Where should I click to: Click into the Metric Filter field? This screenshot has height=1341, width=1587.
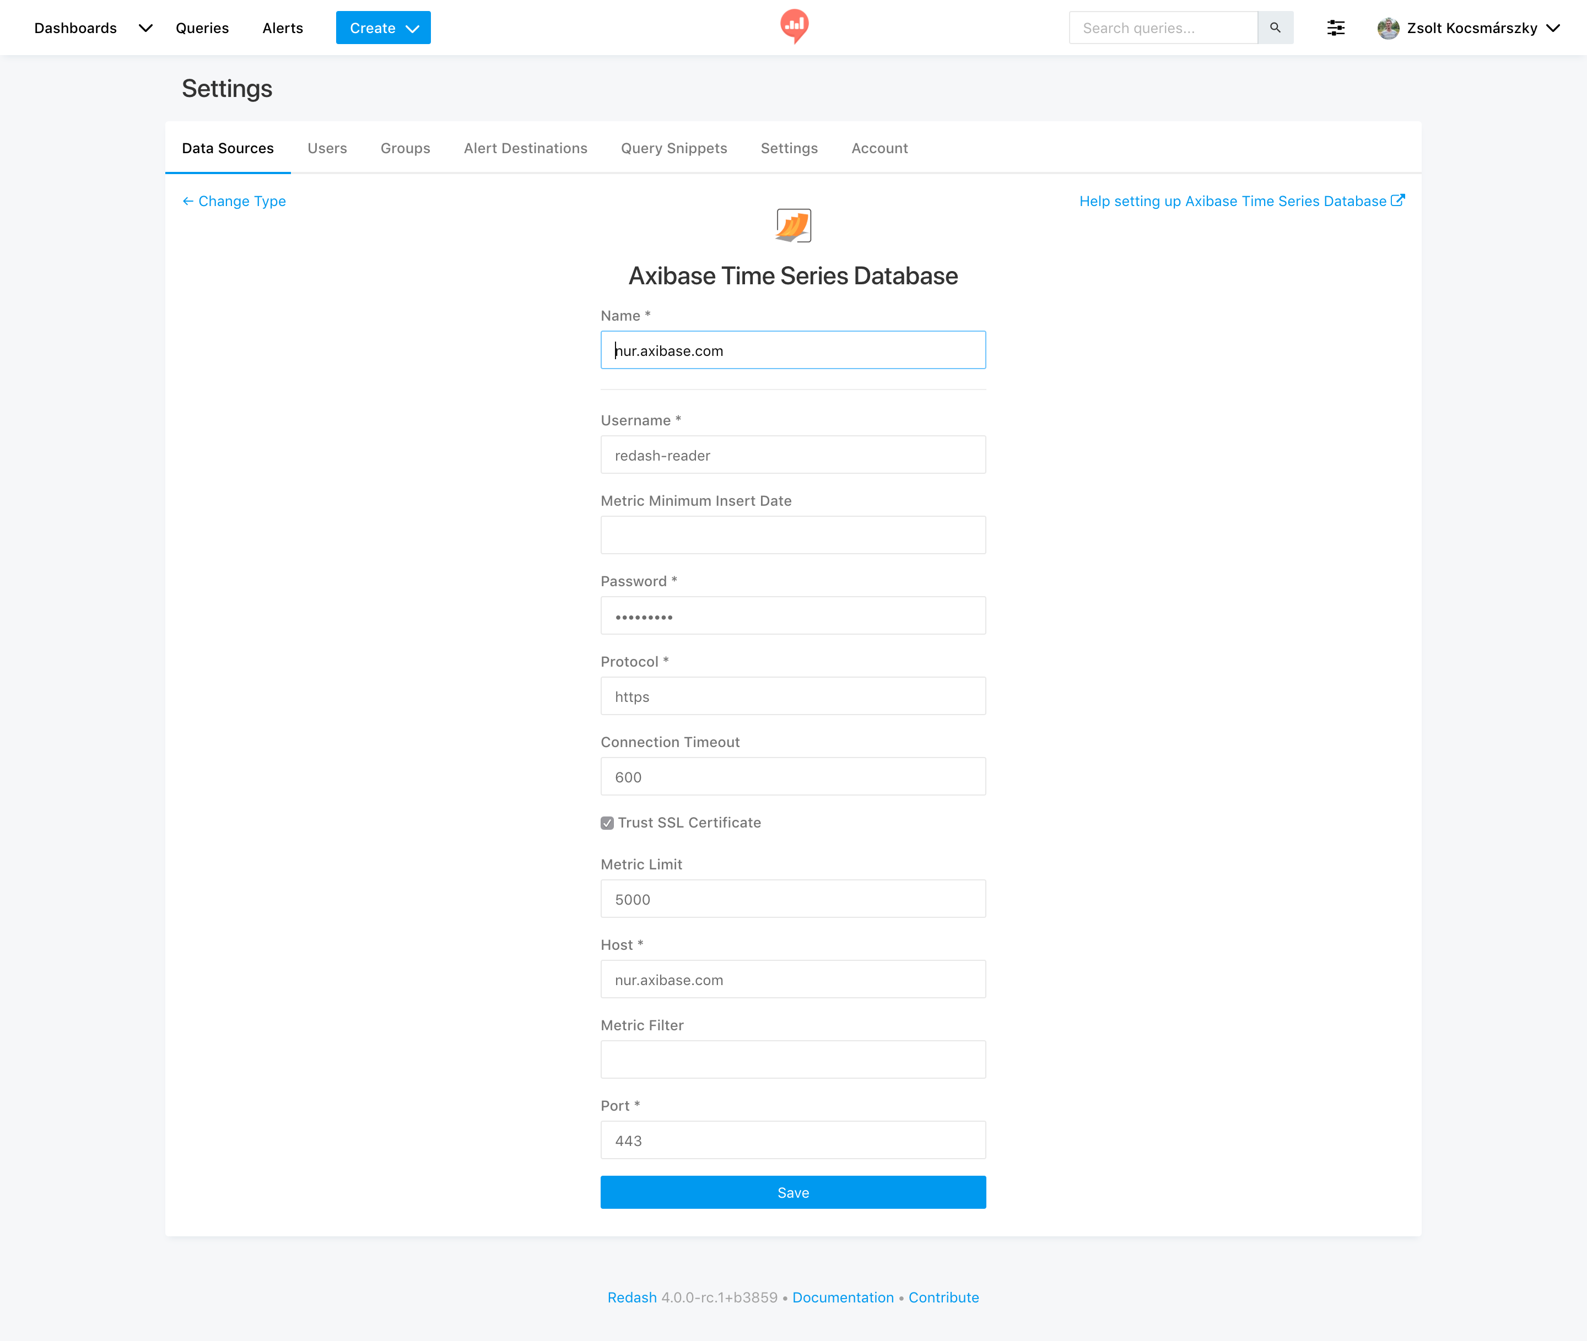[793, 1059]
